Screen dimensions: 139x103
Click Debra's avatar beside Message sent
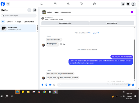coord(43,45)
